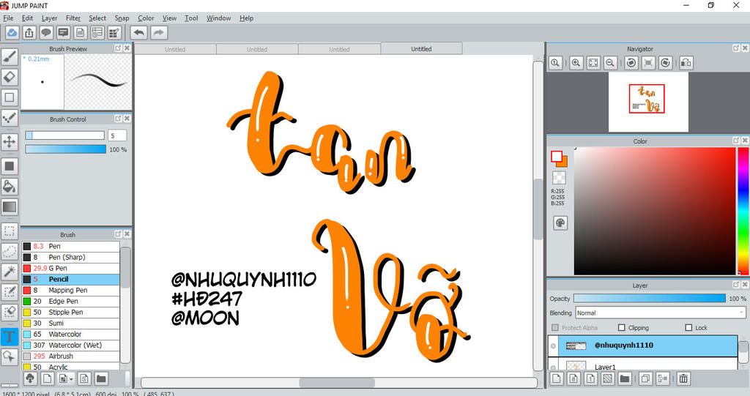This screenshot has width=750, height=396.
Task: Click the transparent color swatch
Action: point(559,177)
